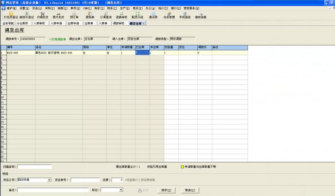
Task: Open the 维修结算 toolbar icon
Action: (x=200, y=15)
